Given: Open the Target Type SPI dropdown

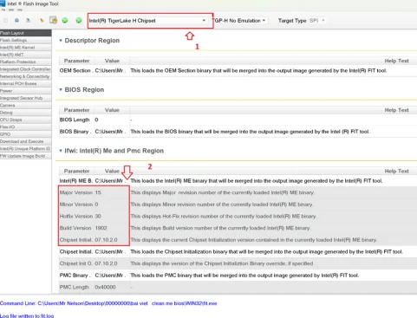Looking at the screenshot, I should 317,21.
